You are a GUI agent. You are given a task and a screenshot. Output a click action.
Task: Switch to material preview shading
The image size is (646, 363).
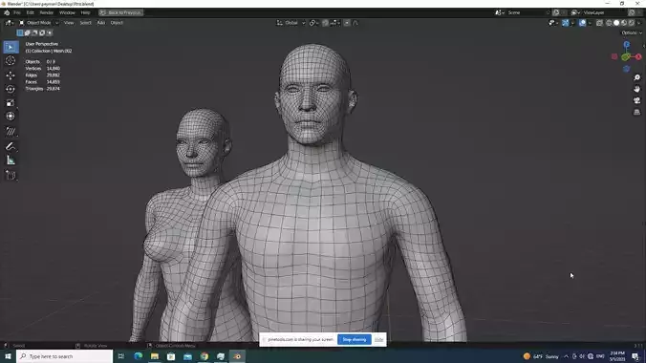624,23
